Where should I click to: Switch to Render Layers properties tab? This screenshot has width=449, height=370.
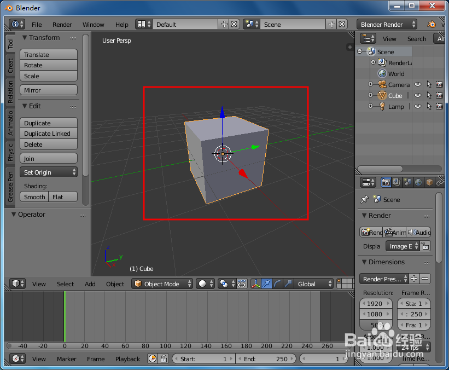click(396, 182)
